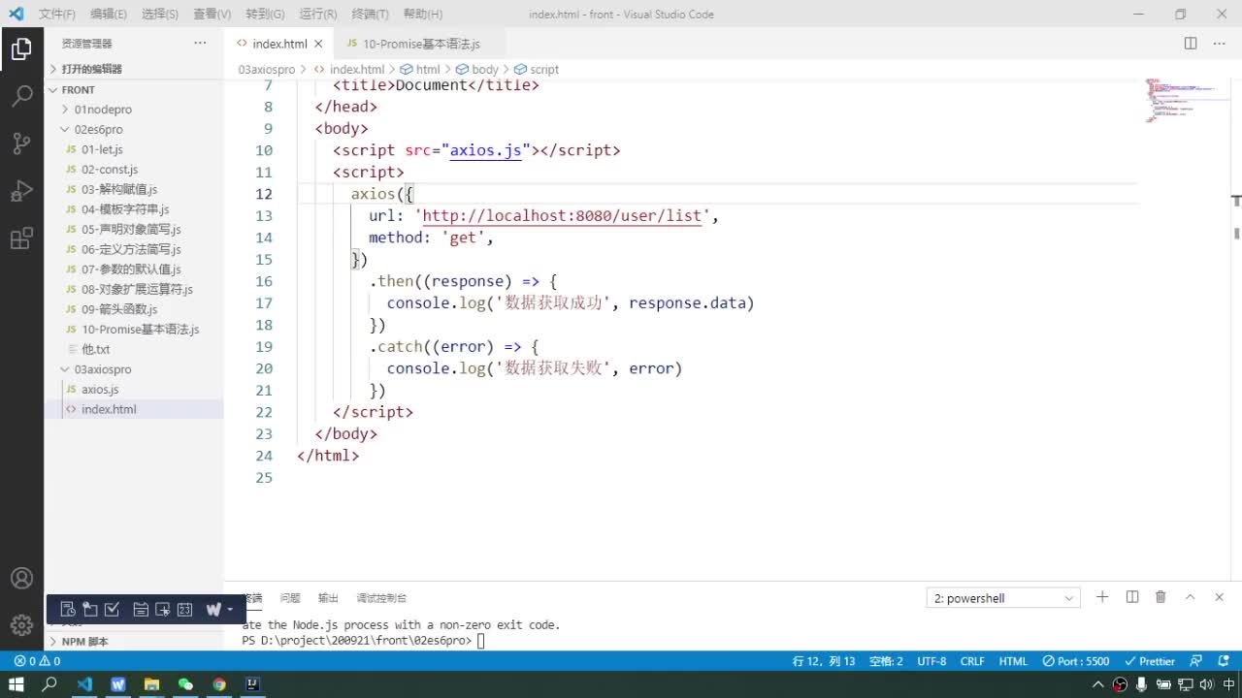1242x698 pixels.
Task: Switch to the 调试控制台 panel tab
Action: point(381,598)
